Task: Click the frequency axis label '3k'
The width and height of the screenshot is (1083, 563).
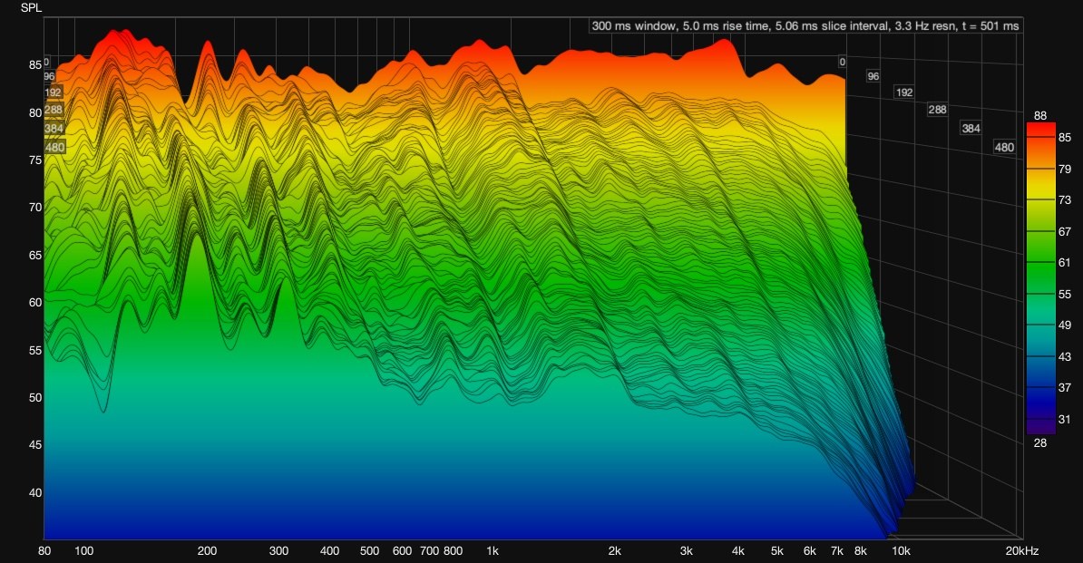Action: 687,550
